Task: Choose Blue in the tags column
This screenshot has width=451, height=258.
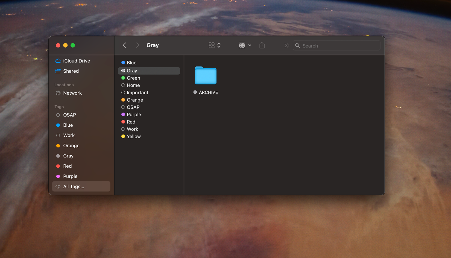Action: click(x=149, y=63)
